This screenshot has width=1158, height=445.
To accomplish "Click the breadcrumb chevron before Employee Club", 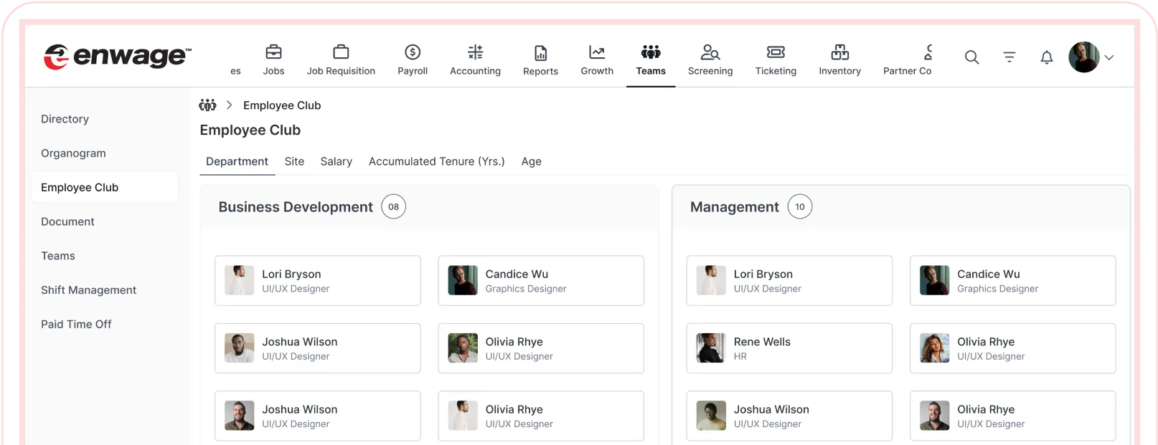I will click(x=230, y=105).
